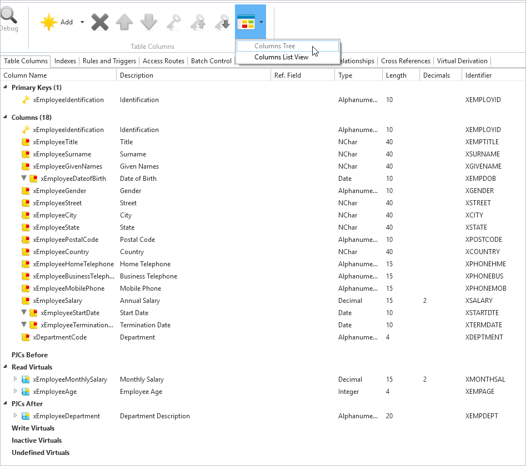Screen dimensions: 526x466
Task: Select the Inactive Virtuals group
Action: click(x=37, y=440)
